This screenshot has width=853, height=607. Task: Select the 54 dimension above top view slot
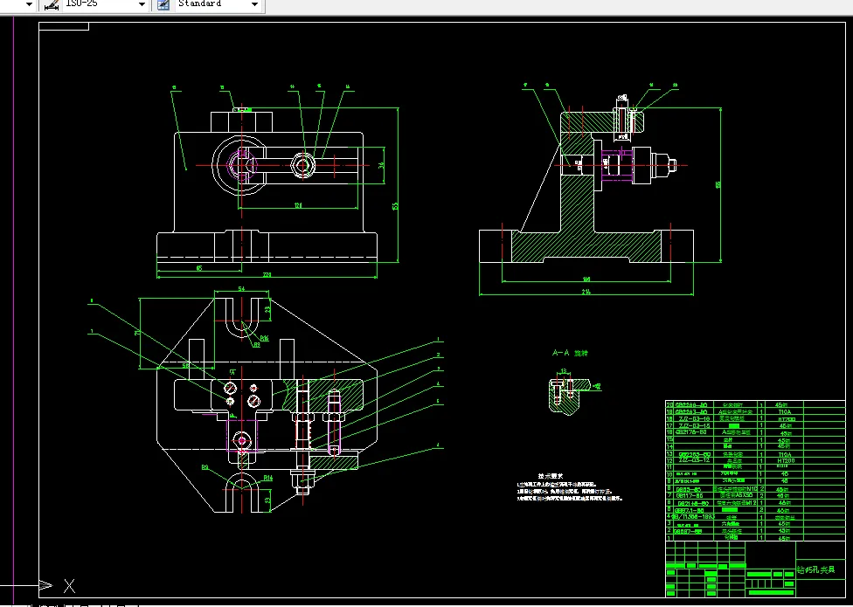coord(241,288)
